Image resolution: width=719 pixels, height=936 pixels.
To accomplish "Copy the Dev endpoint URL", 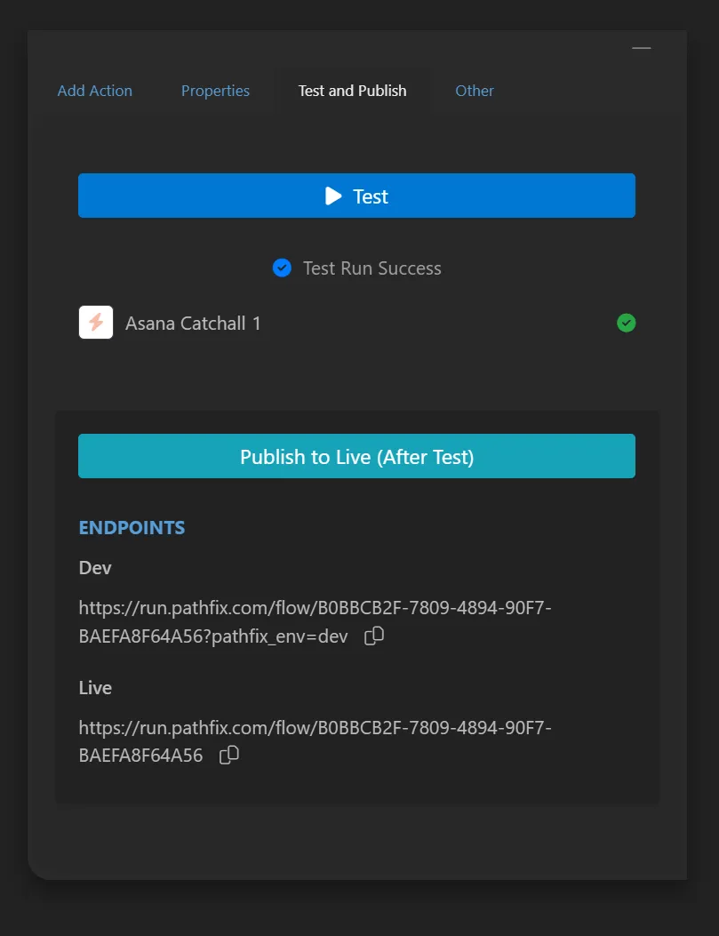I will click(x=374, y=636).
